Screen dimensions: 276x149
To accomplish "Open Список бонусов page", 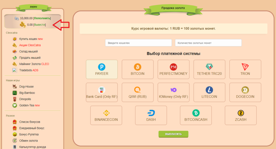I will pos(30,122).
